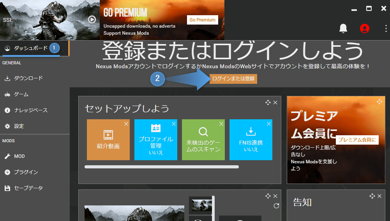Click the move handle on premium panel
The height and width of the screenshot is (221, 390).
tap(379, 102)
